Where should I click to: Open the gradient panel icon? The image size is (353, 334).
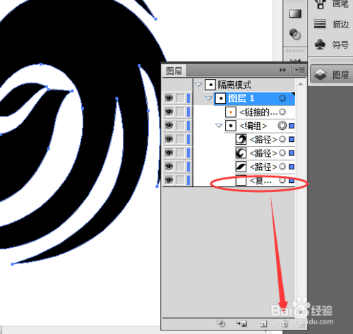(295, 13)
